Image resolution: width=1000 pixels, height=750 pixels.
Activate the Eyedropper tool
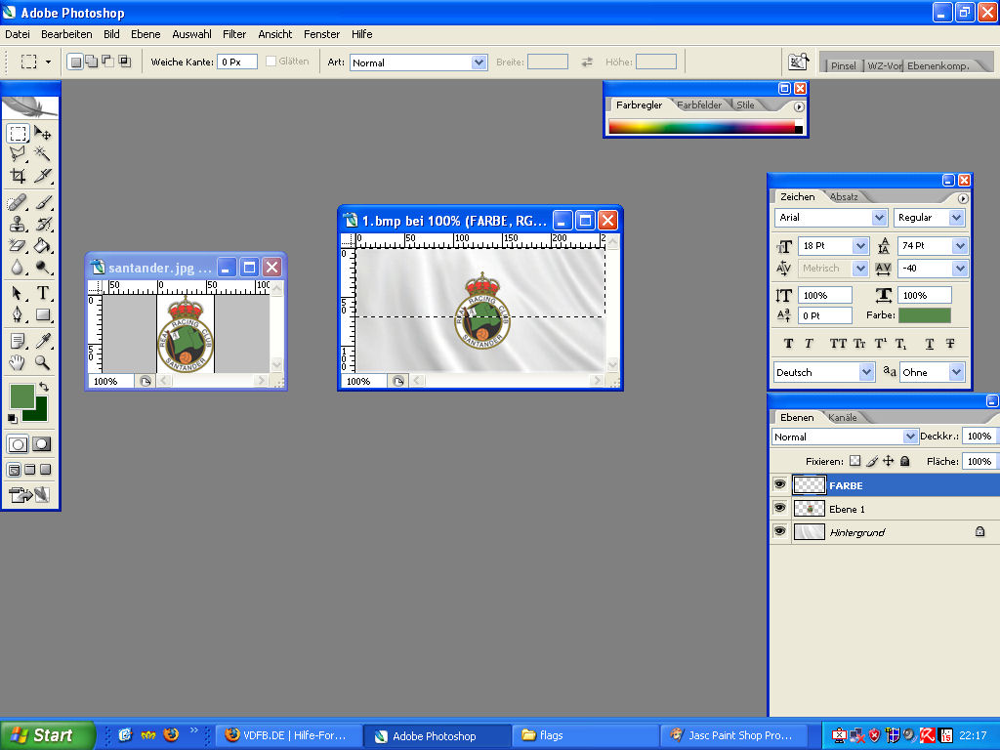point(43,340)
